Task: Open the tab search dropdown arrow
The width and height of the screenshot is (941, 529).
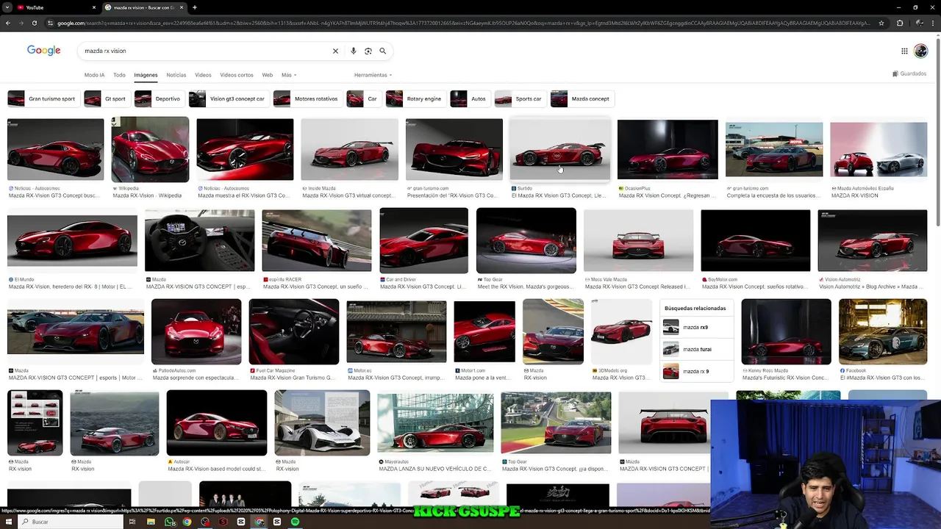Action: [7, 7]
